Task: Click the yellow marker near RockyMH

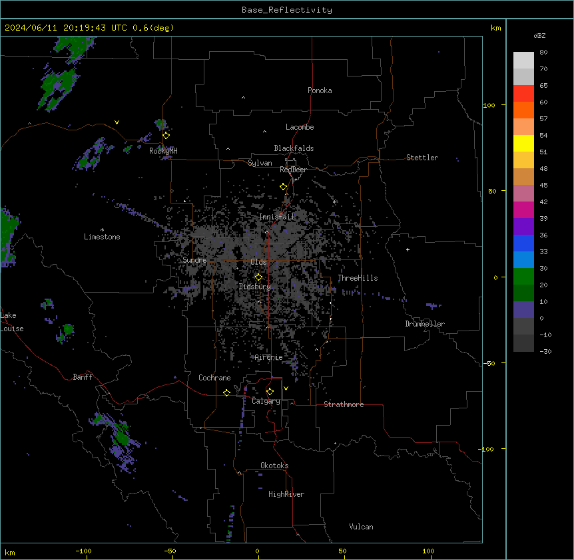Action: (166, 136)
